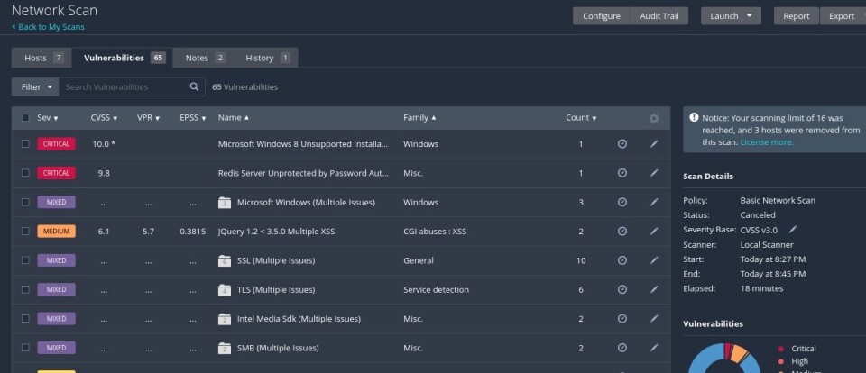Check the Microsoft Windows 8 Unsupported row checkbox

(x=25, y=144)
